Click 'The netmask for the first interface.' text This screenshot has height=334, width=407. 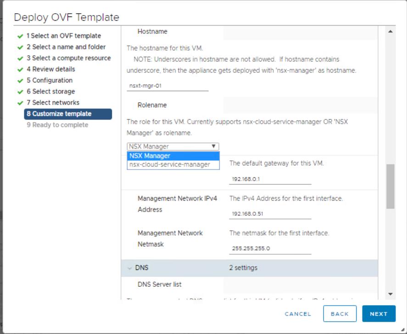[x=279, y=233]
